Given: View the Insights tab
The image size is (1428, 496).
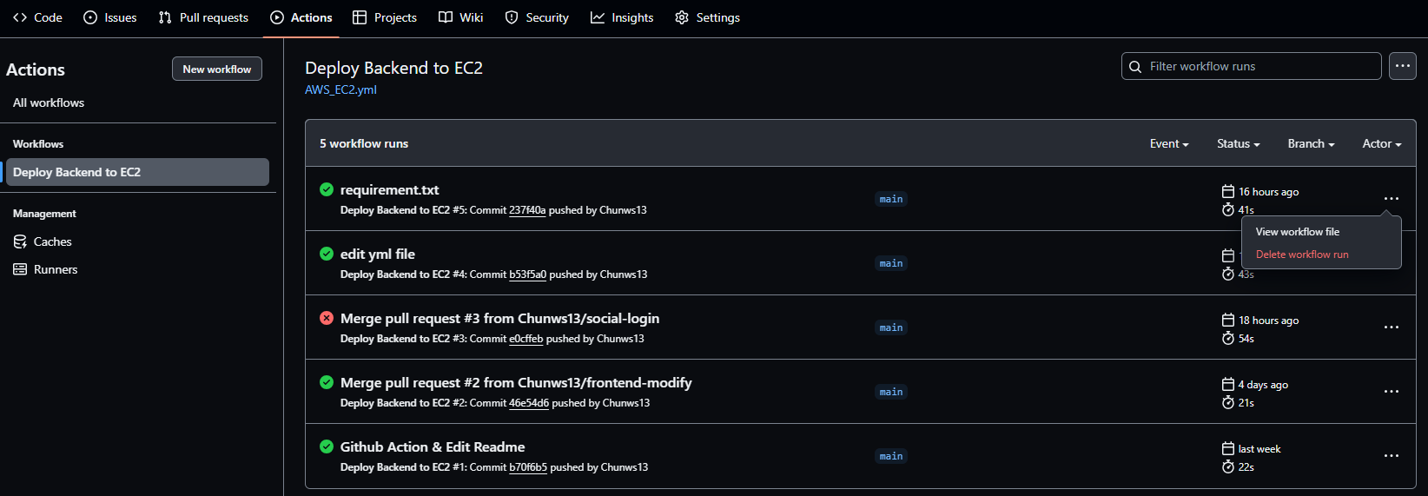Looking at the screenshot, I should point(622,17).
